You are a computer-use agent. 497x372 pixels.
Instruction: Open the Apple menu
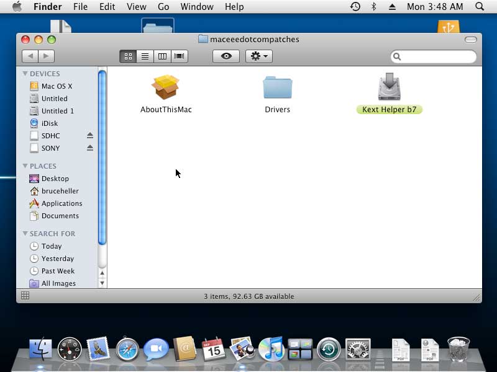(17, 7)
